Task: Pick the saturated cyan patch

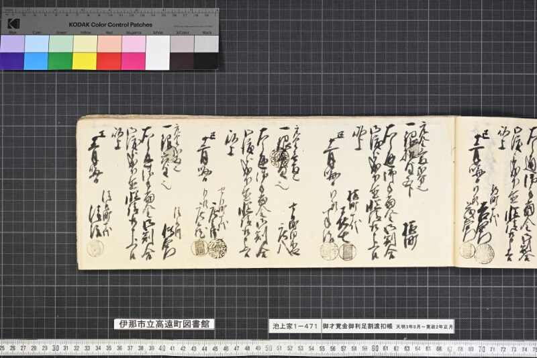Action: pos(36,61)
